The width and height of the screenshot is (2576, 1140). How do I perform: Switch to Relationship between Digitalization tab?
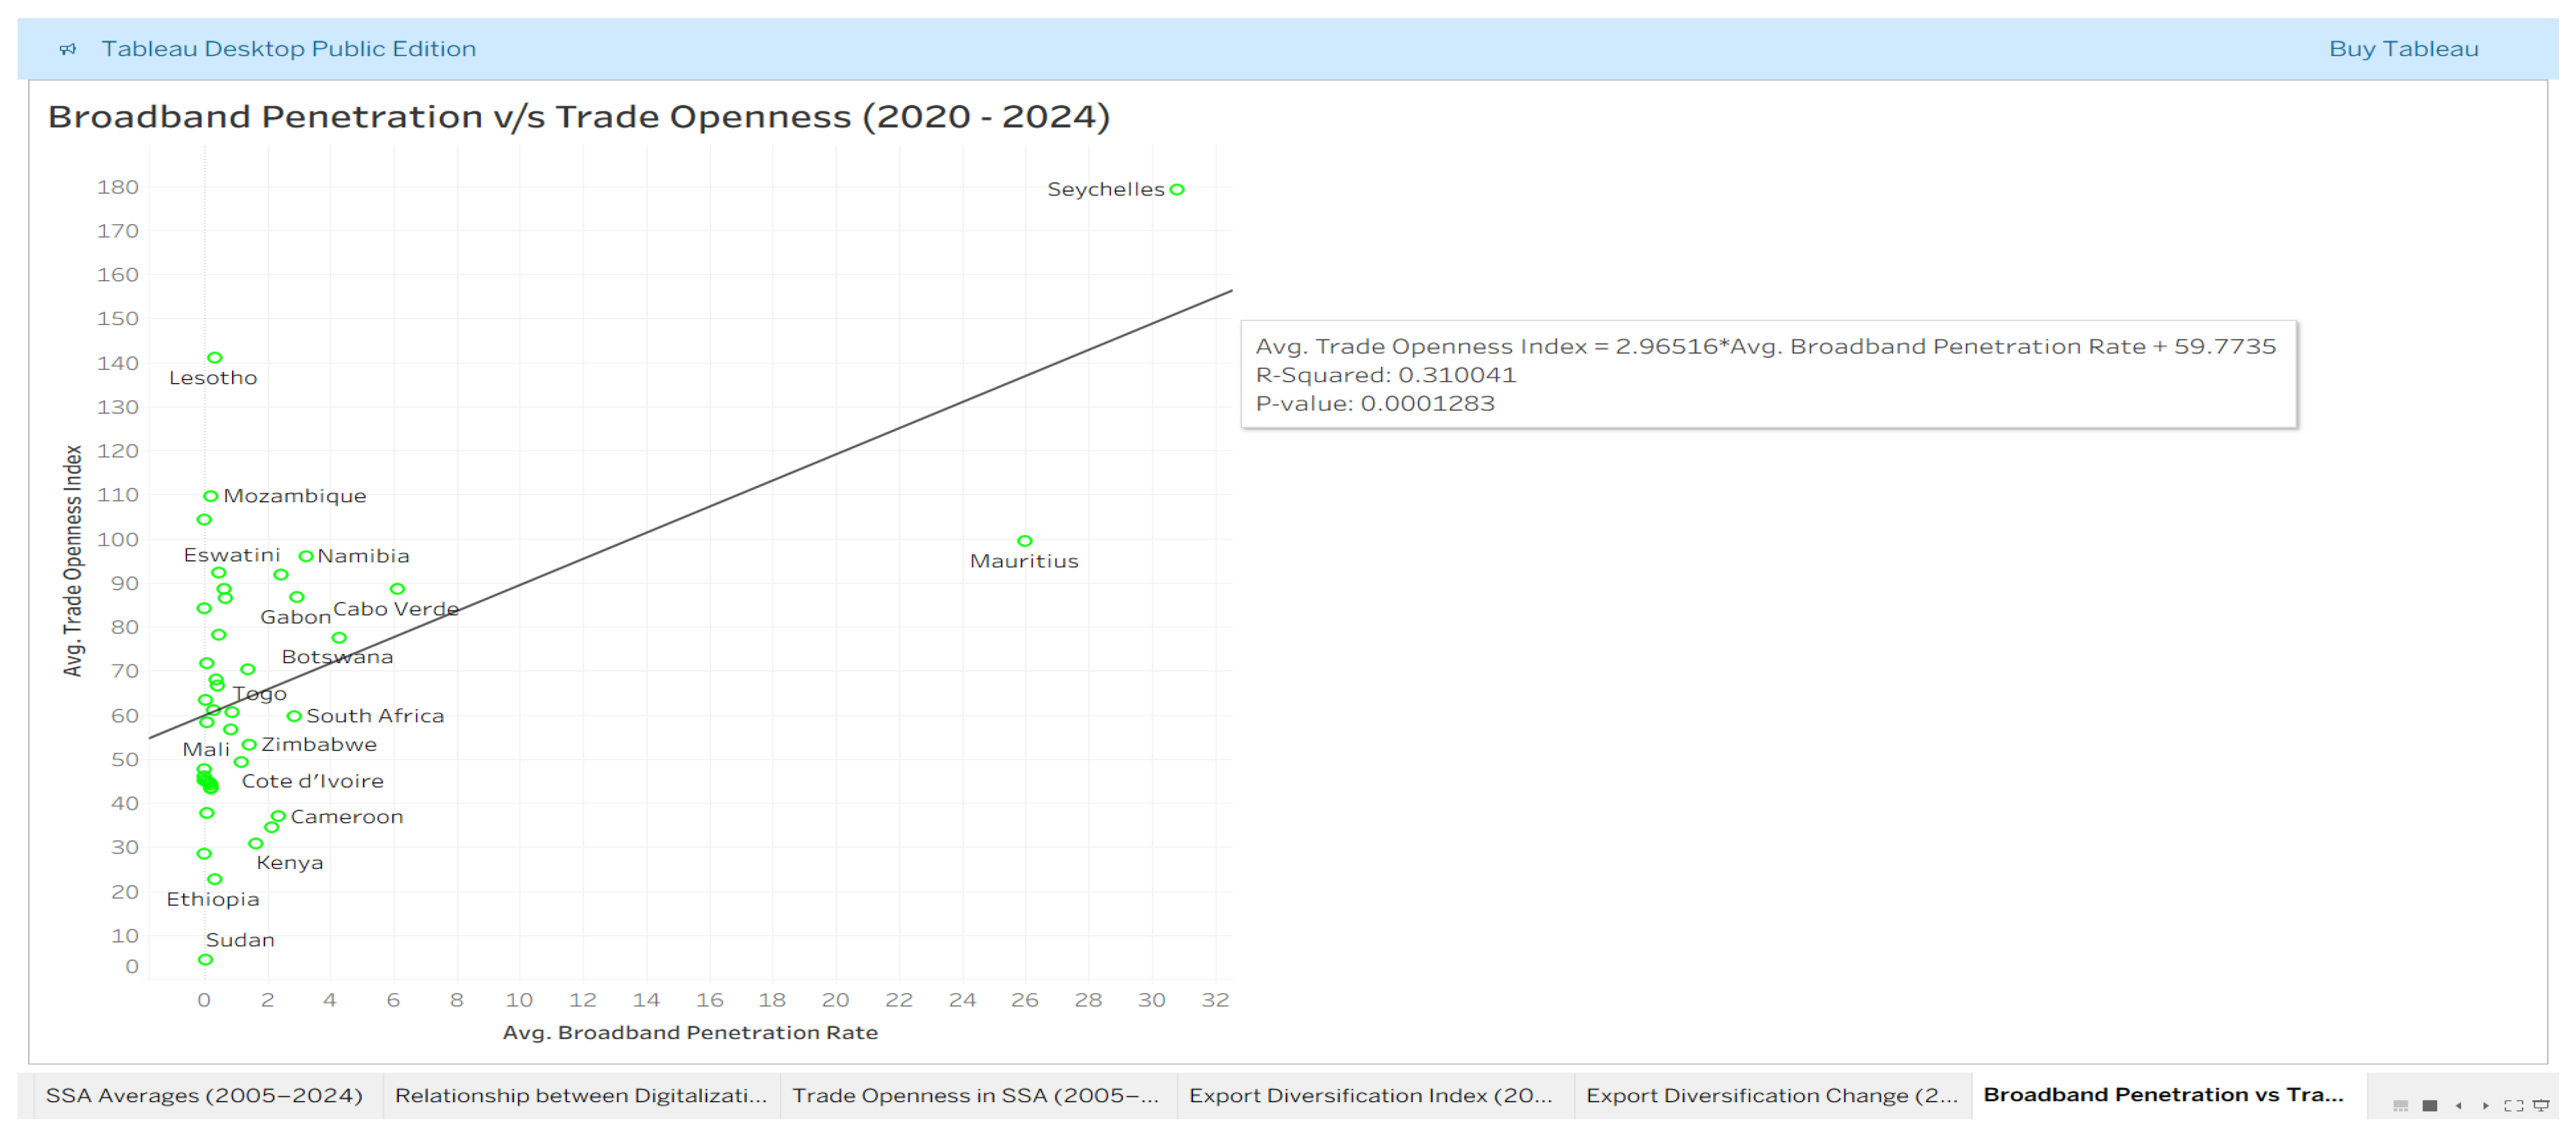(580, 1095)
